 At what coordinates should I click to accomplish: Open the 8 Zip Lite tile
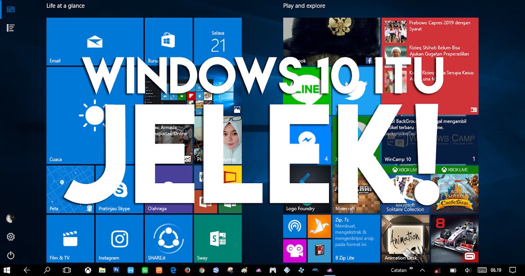[356, 238]
